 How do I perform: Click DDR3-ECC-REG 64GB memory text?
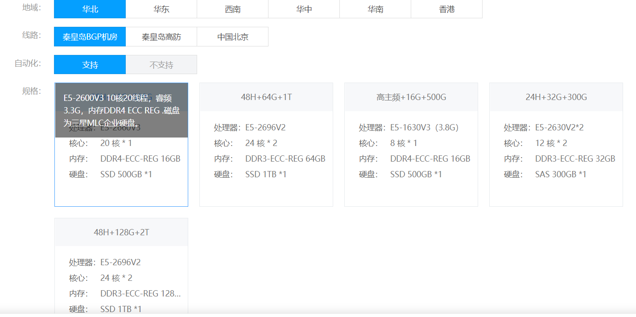click(285, 159)
